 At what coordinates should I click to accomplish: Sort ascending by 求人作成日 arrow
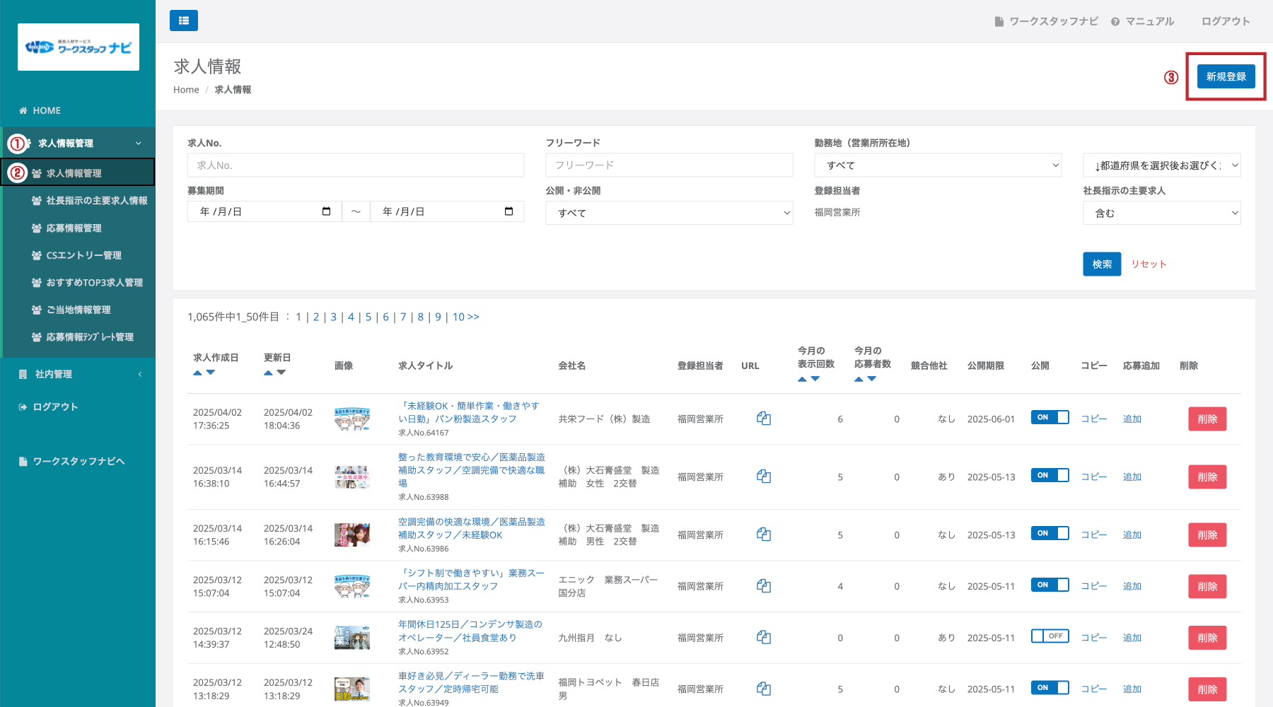point(197,373)
